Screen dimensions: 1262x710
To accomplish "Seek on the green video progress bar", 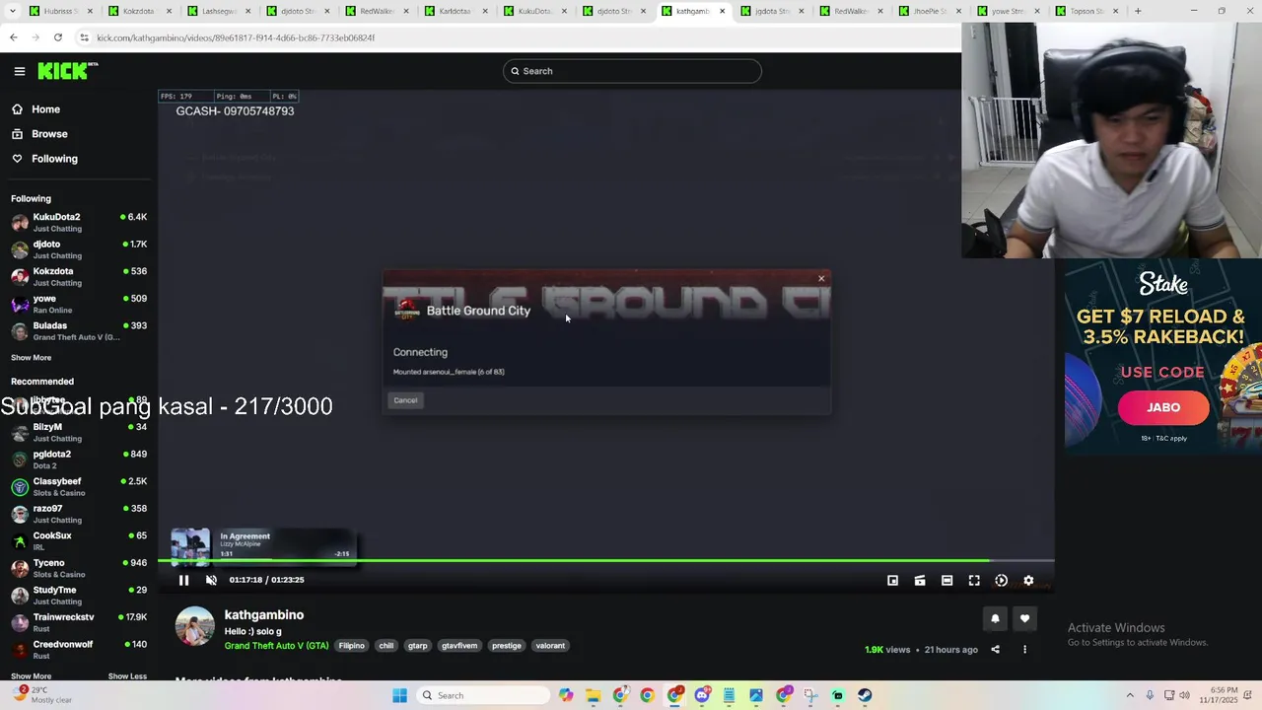I will 605,561.
